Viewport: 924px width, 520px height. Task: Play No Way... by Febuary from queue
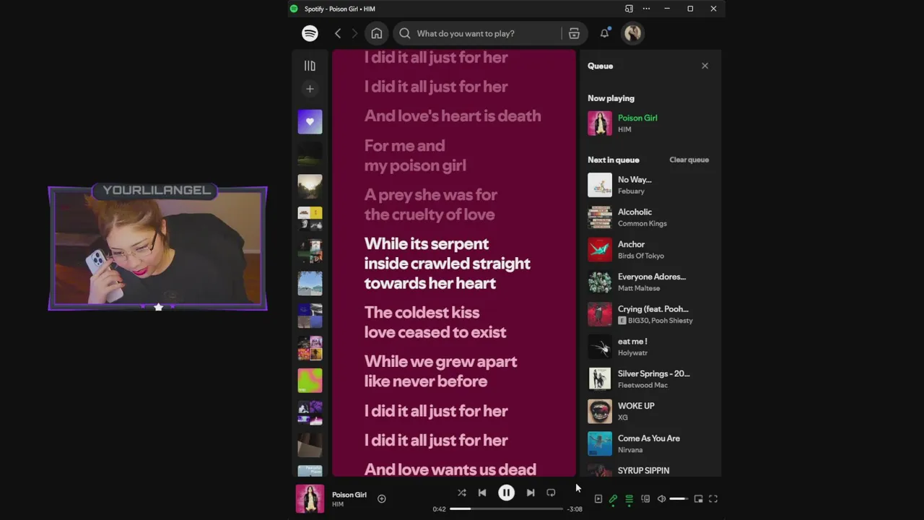649,185
